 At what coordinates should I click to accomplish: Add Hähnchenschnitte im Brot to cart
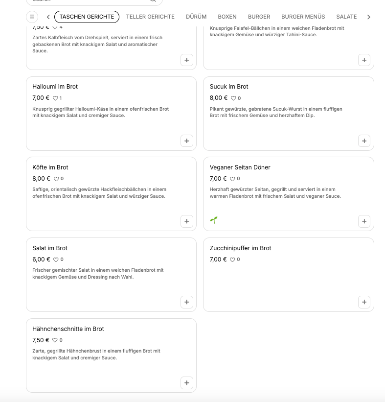[x=187, y=383]
